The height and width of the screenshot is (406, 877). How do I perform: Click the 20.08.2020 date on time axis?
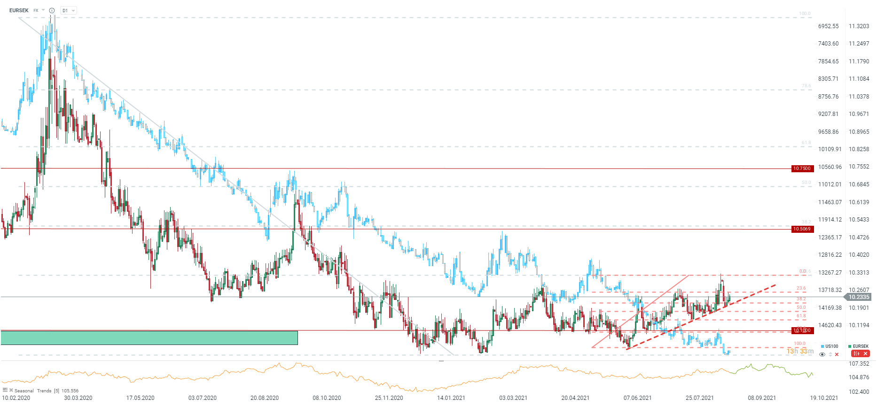(265, 398)
